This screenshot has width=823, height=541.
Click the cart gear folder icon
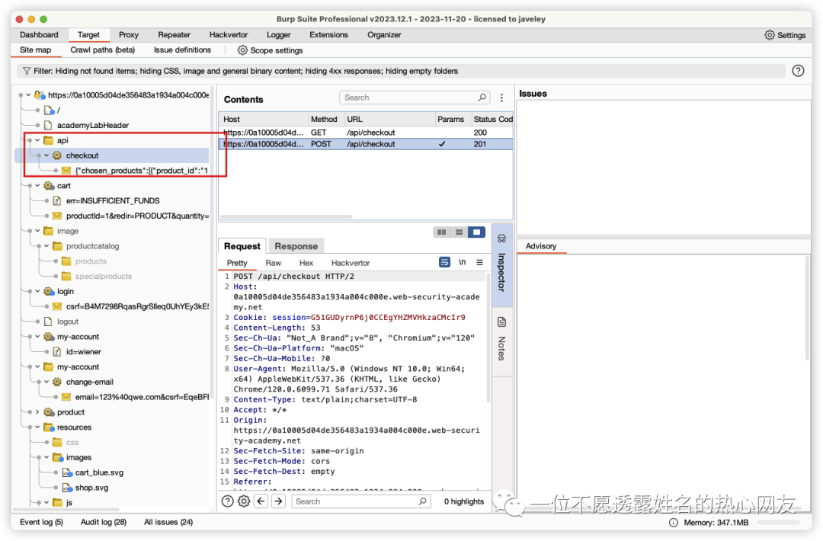pos(49,186)
